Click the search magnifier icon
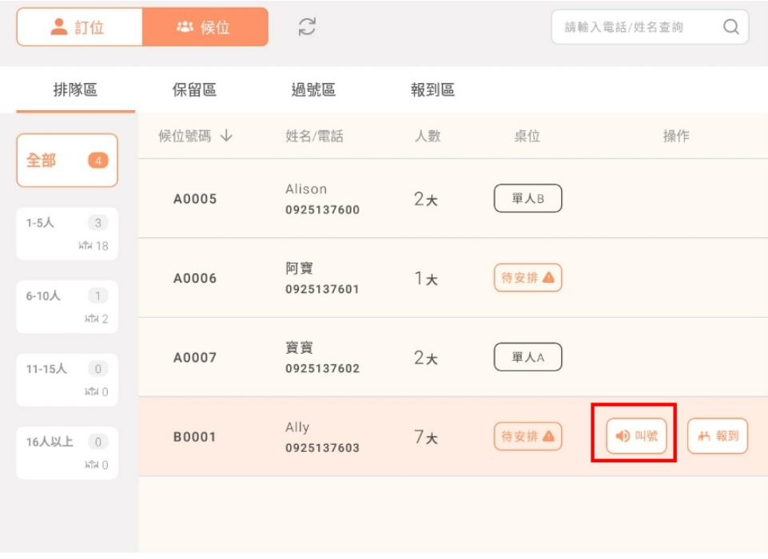 pyautogui.click(x=730, y=27)
